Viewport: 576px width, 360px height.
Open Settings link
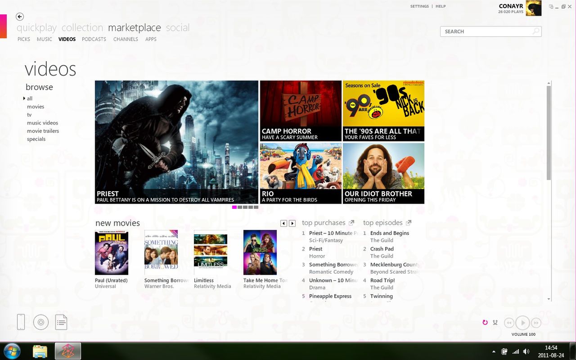[419, 6]
